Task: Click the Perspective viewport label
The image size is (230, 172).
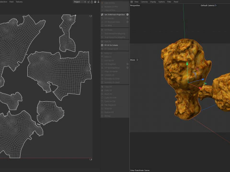Action: [x=135, y=5]
